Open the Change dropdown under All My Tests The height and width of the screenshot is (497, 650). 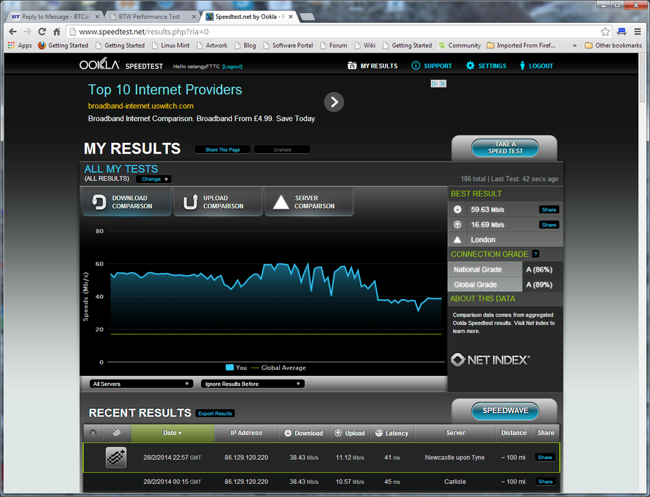coord(154,178)
